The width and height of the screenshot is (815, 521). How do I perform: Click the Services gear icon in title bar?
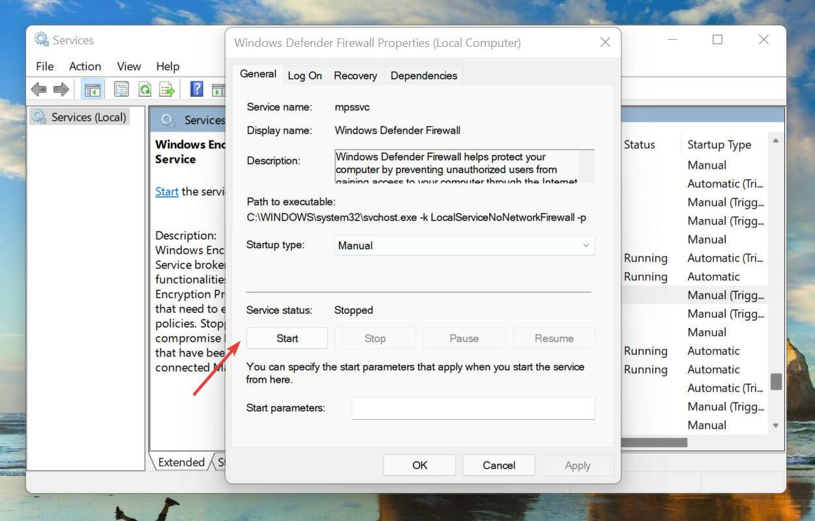click(x=40, y=40)
